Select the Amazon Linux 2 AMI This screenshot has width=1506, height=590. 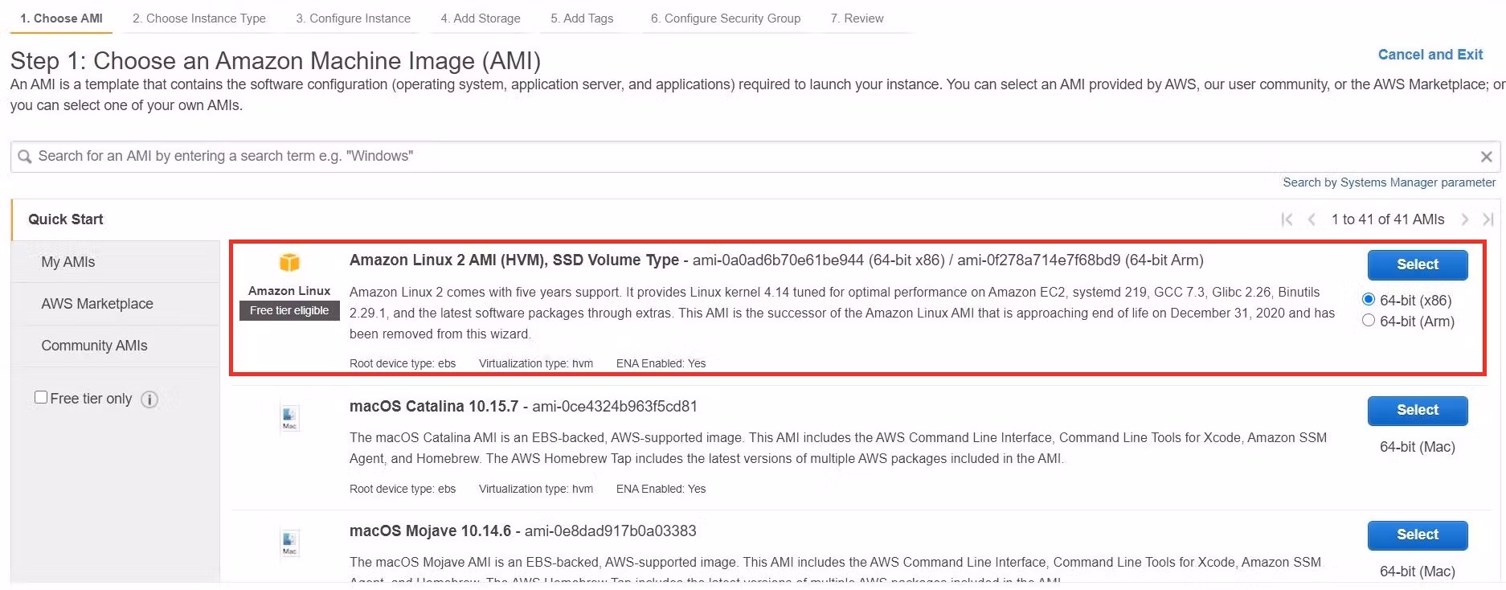[x=1418, y=264]
